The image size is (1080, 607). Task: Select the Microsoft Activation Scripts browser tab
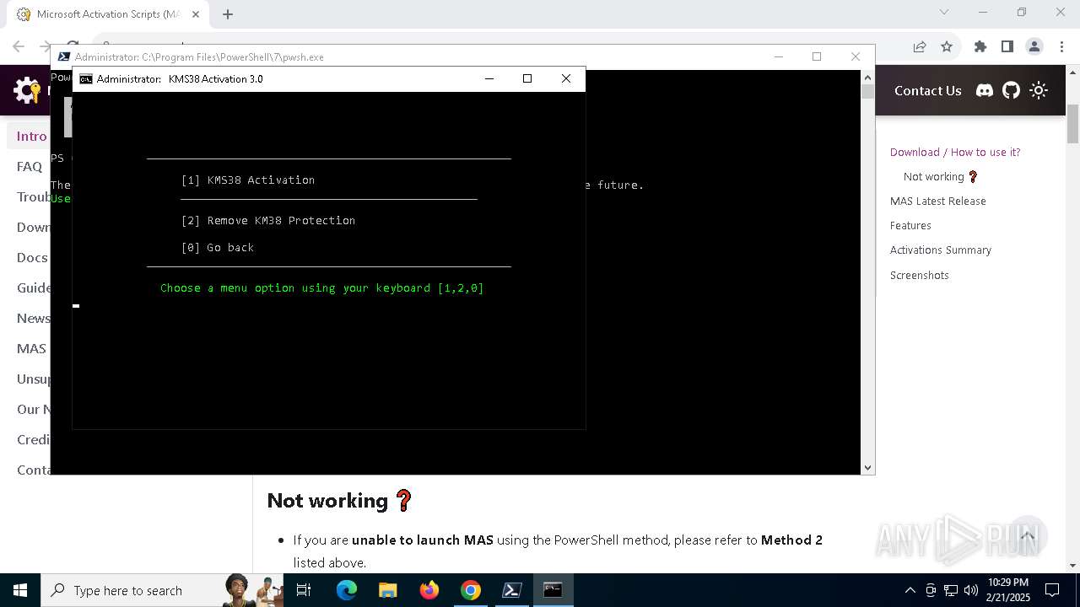pyautogui.click(x=108, y=14)
